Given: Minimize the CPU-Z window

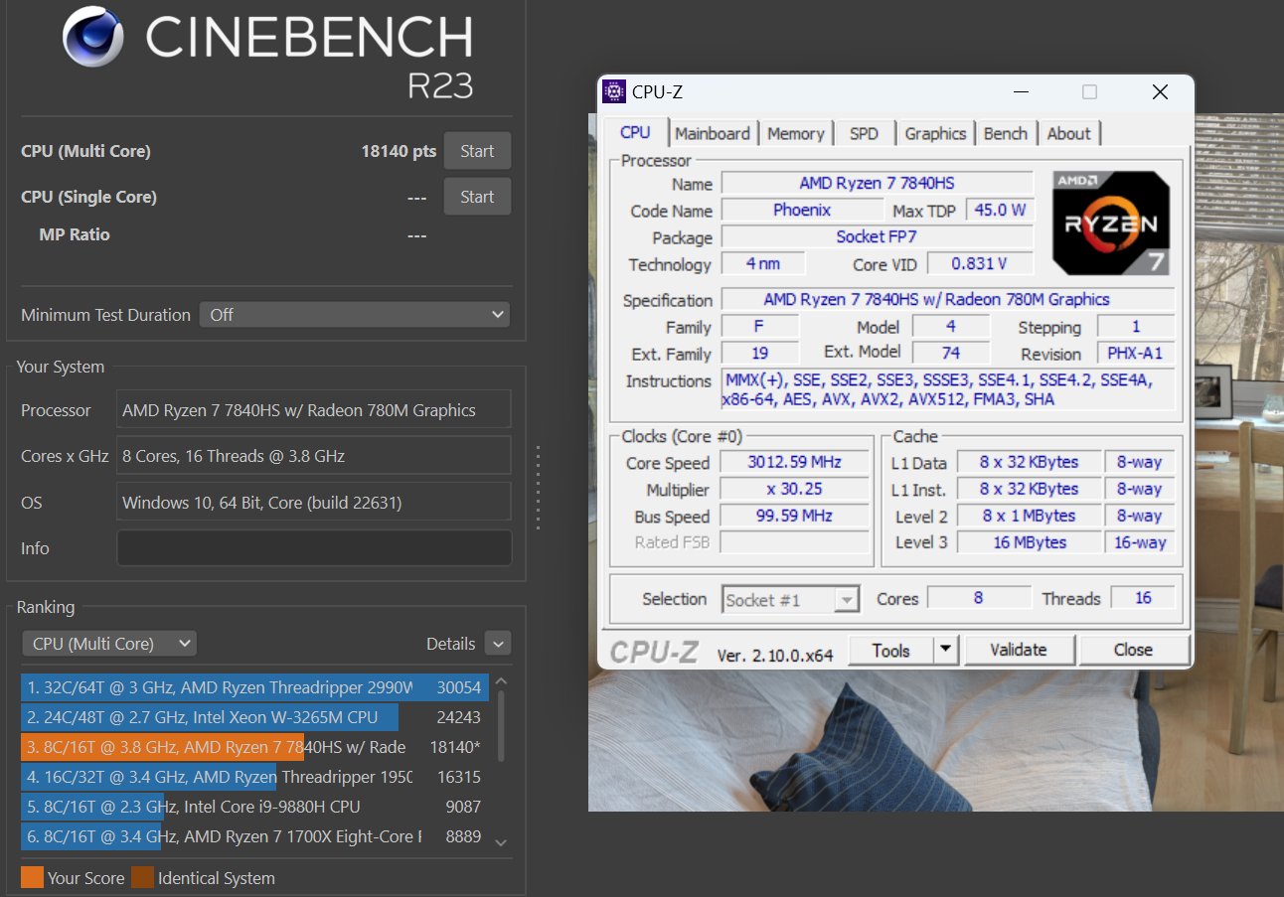Looking at the screenshot, I should [1021, 92].
